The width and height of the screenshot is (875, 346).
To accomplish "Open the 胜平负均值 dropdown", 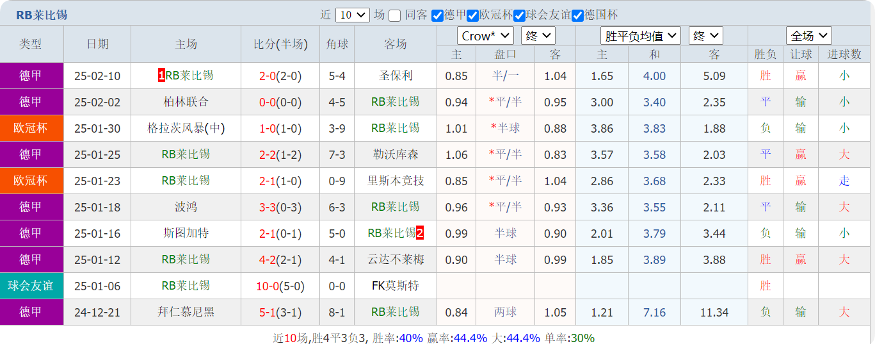I will (640, 36).
